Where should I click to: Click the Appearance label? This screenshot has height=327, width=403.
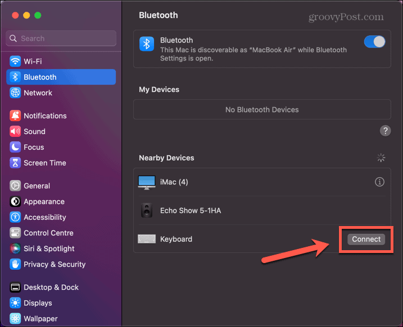(44, 201)
